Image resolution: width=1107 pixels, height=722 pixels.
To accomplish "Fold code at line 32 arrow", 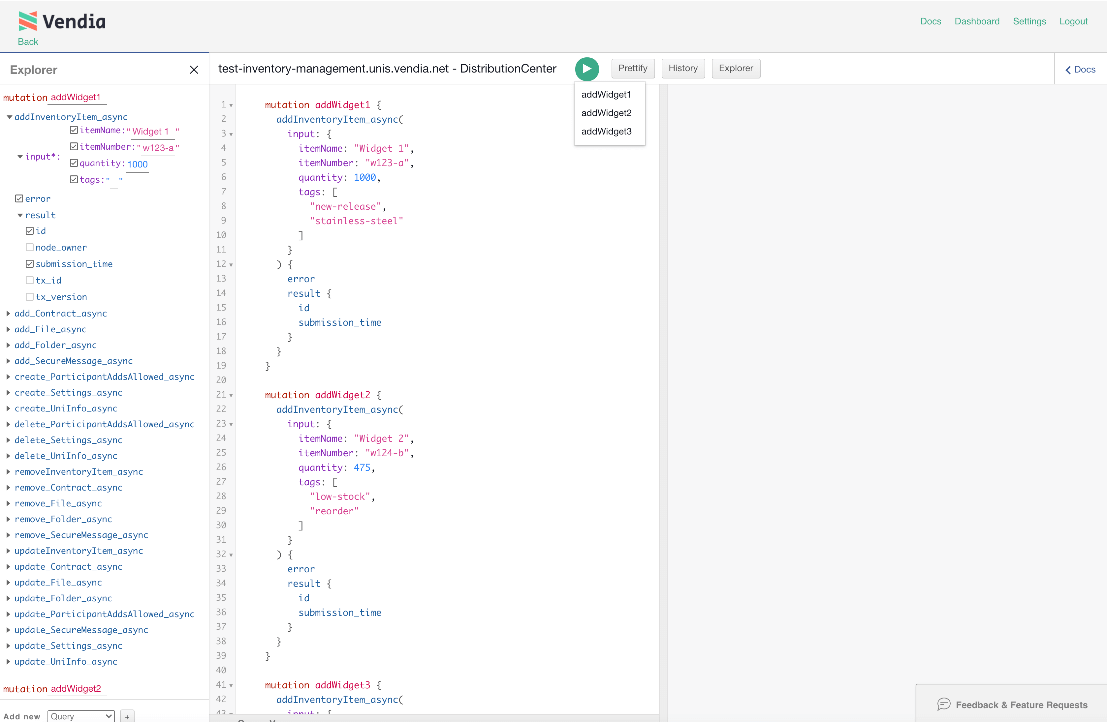I will (x=231, y=555).
